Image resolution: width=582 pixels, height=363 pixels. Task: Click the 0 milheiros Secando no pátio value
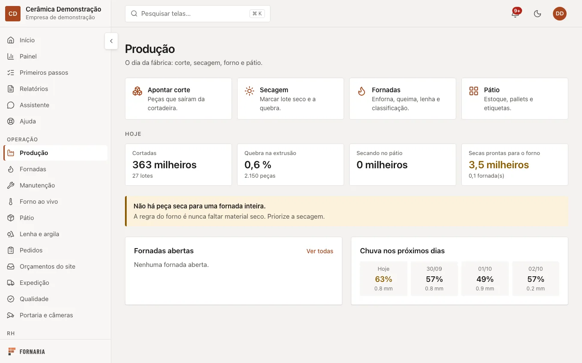click(382, 165)
